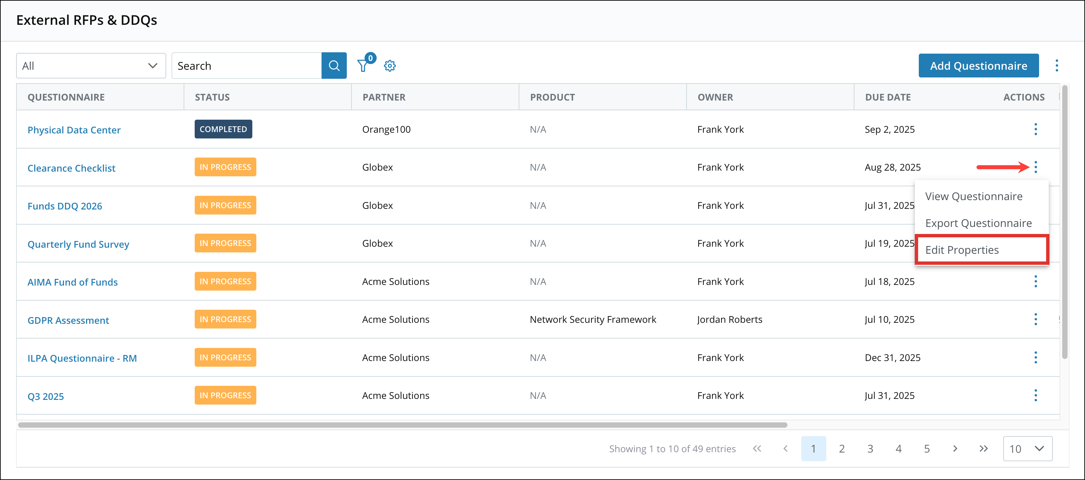The height and width of the screenshot is (480, 1085).
Task: Open actions menu for GDPR Assessment row
Action: click(1036, 319)
